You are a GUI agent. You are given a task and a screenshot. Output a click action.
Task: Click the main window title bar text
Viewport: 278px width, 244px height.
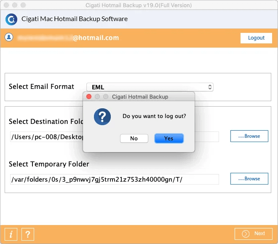tap(139, 5)
